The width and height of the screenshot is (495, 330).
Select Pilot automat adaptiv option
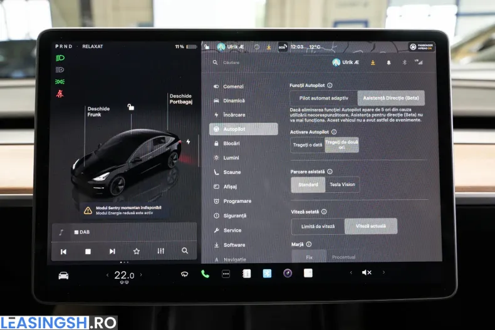[323, 98]
